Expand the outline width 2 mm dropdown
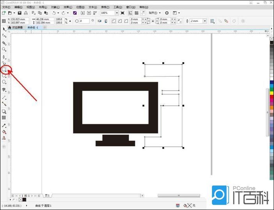274x210 pixels. [205, 21]
